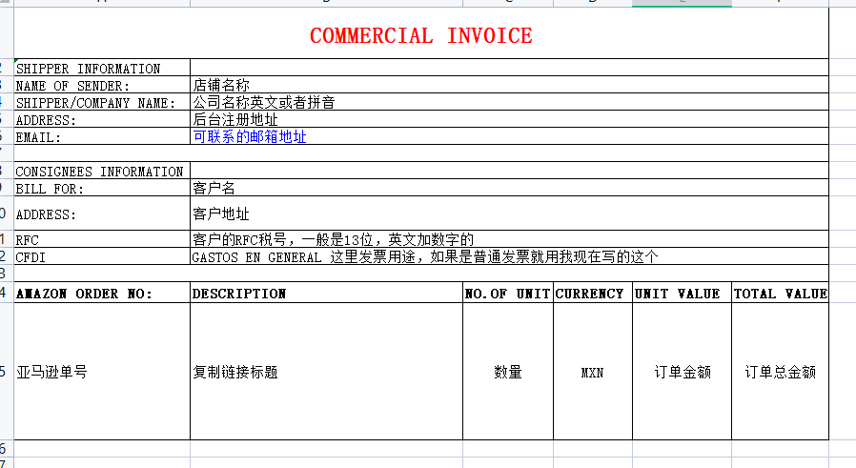Screen dimensions: 856x468
Task: Click the 订单总金额 cell
Action: pyautogui.click(x=780, y=372)
